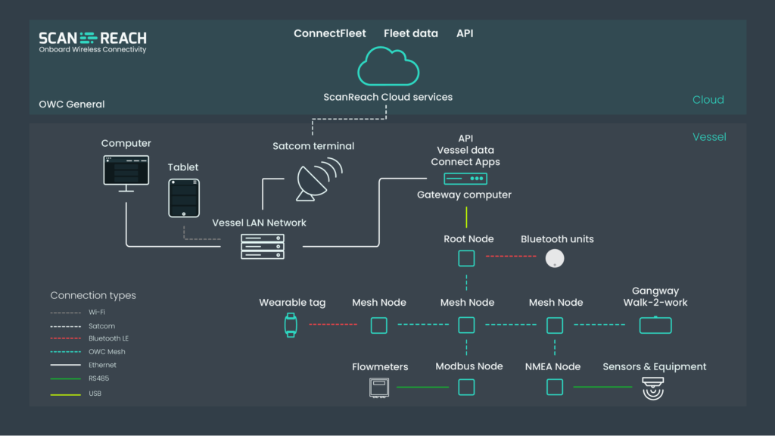Image resolution: width=775 pixels, height=436 pixels.
Task: Select the Gangway Walk-2-work icon
Action: click(655, 325)
